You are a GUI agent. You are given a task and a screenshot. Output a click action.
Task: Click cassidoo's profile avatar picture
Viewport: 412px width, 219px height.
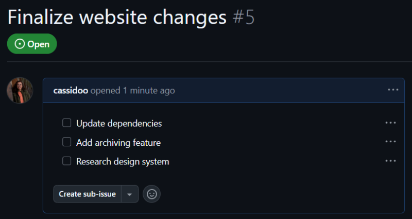pyautogui.click(x=20, y=91)
